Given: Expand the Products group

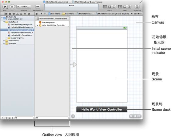Looking at the screenshot, I should tap(4, 44).
